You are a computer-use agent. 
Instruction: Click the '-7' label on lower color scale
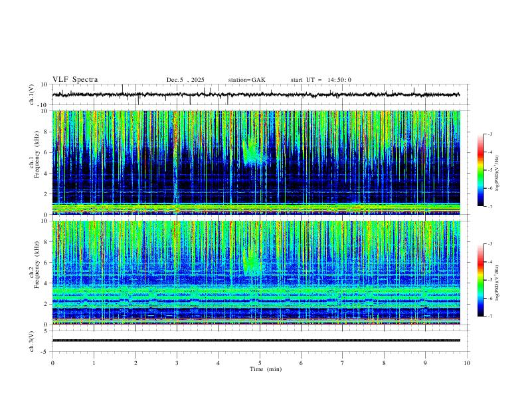pyautogui.click(x=490, y=317)
